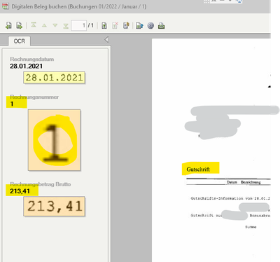This screenshot has height=262, width=280.
Task: Switch to the OCR tab
Action: (x=20, y=41)
